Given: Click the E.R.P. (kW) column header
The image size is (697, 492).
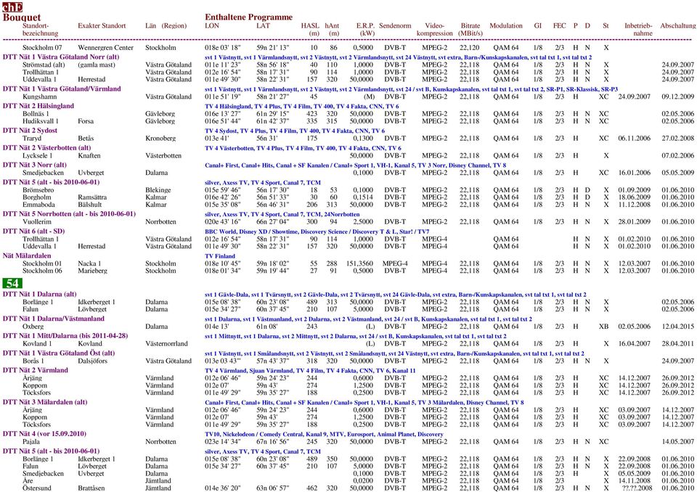Looking at the screenshot, I should (x=365, y=29).
